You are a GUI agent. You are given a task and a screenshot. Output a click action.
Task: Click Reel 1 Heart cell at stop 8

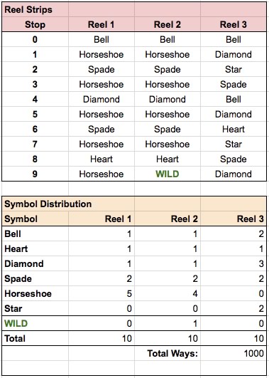(x=101, y=159)
